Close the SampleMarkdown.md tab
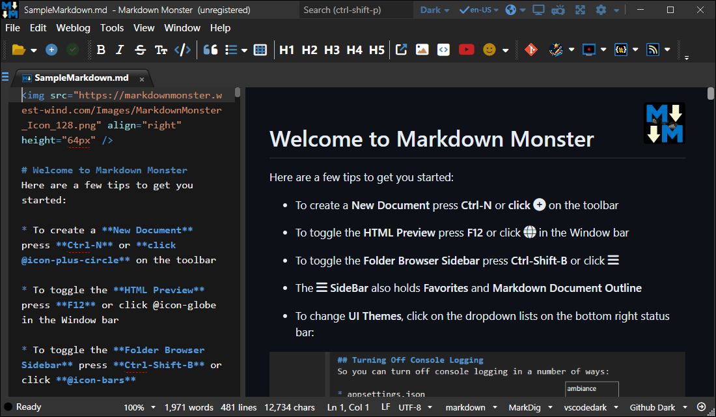 [142, 79]
